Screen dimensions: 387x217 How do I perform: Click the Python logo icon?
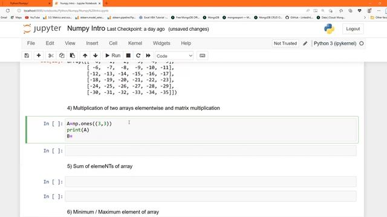point(329,29)
